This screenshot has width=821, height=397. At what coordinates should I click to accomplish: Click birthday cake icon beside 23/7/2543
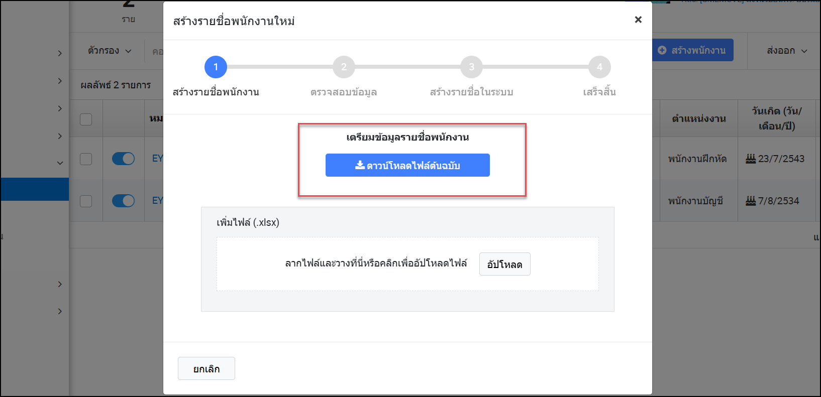pos(751,159)
